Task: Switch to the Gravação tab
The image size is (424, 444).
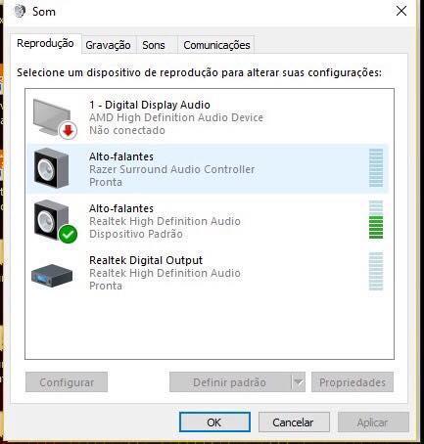Action: pos(108,45)
